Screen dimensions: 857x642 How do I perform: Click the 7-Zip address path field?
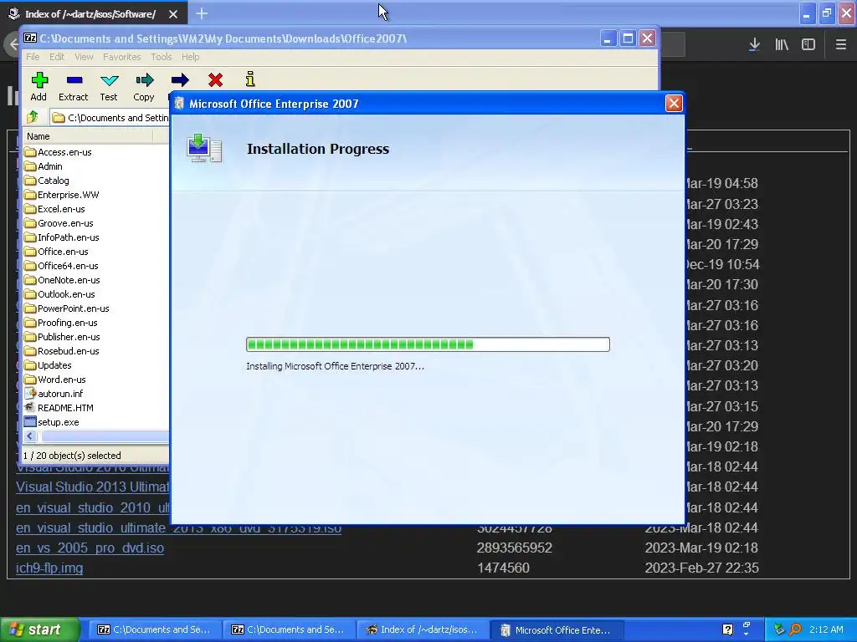110,117
